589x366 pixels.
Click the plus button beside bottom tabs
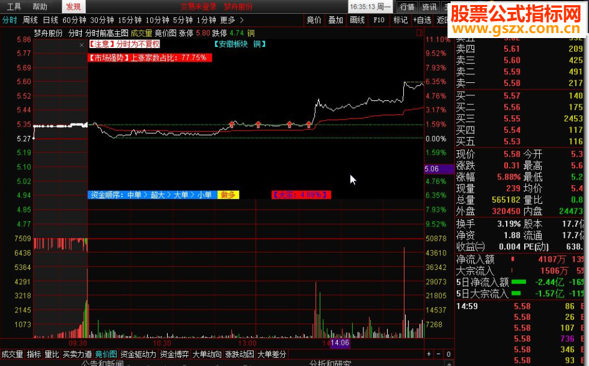coord(429,354)
